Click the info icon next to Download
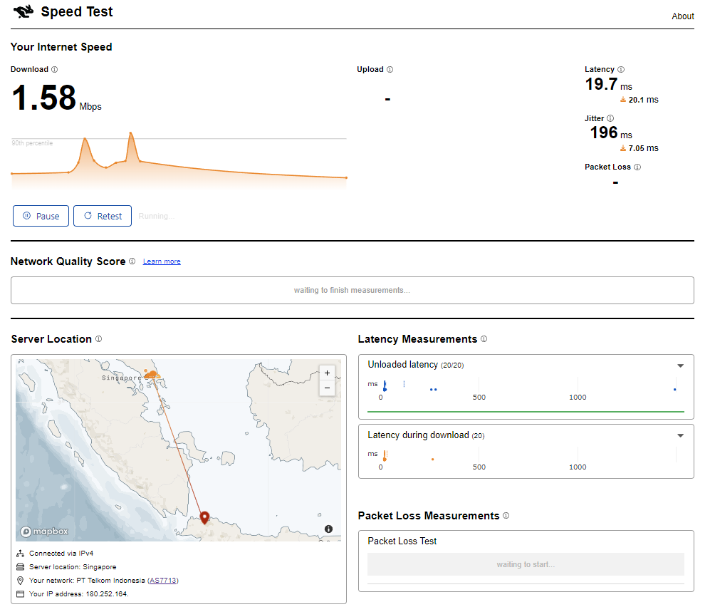The image size is (710, 607). tap(55, 70)
